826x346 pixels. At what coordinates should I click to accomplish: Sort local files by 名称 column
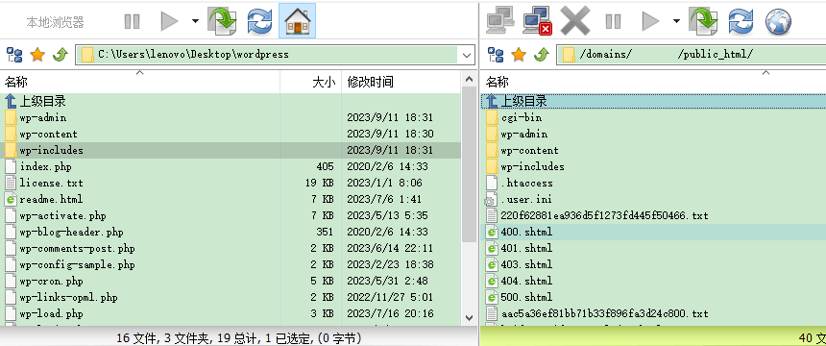point(139,82)
